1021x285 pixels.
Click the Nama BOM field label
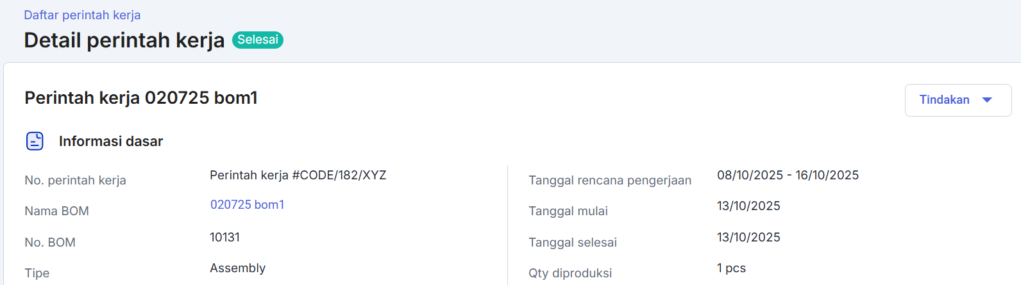pyautogui.click(x=56, y=211)
